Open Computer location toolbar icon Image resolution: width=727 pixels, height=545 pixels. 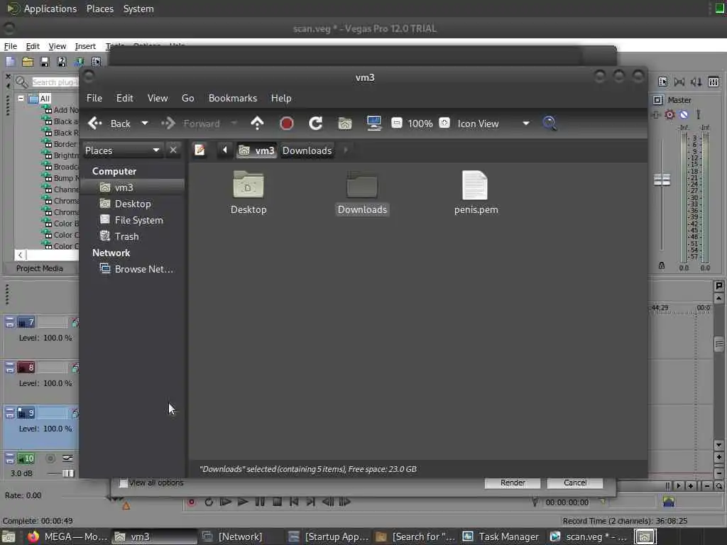[x=373, y=123]
